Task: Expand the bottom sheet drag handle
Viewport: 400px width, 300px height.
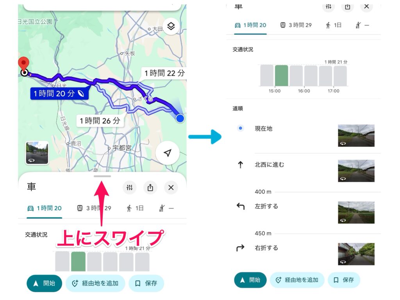Action: point(102,177)
